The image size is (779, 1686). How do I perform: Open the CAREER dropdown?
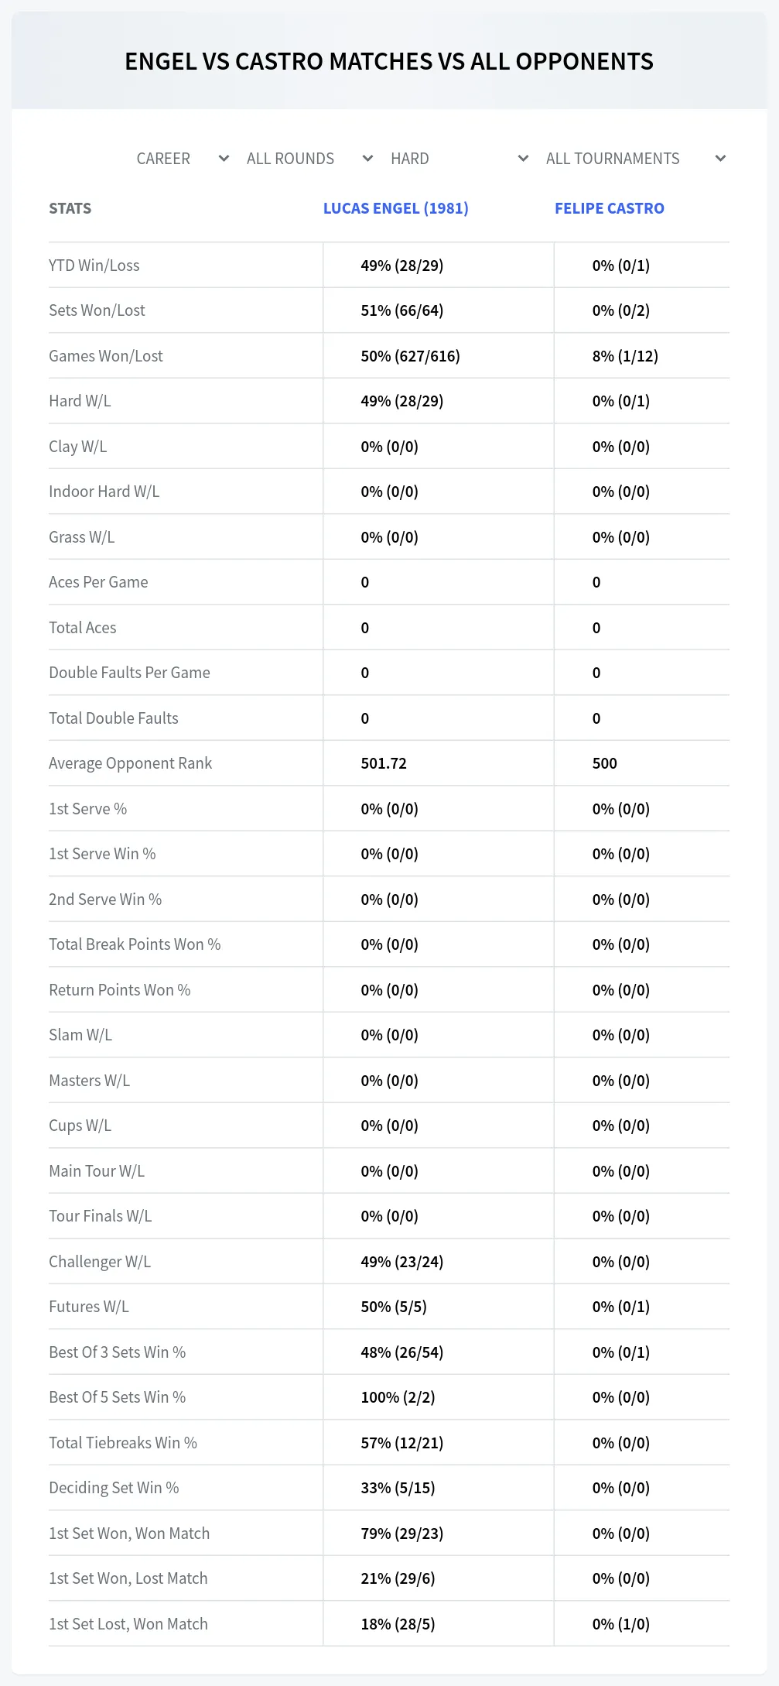pos(183,159)
